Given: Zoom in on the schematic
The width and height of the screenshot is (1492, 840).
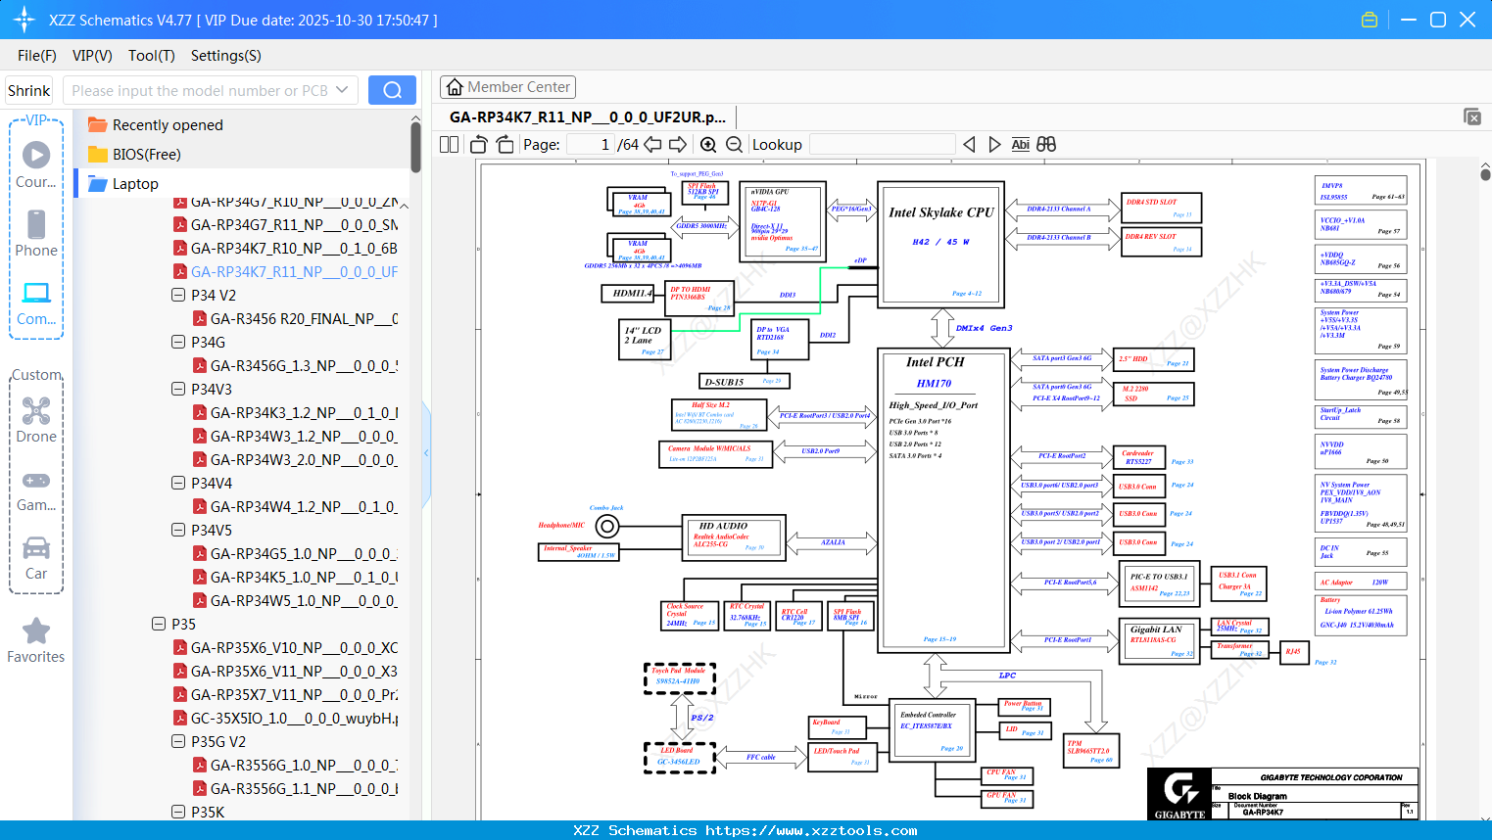Looking at the screenshot, I should [x=708, y=144].
